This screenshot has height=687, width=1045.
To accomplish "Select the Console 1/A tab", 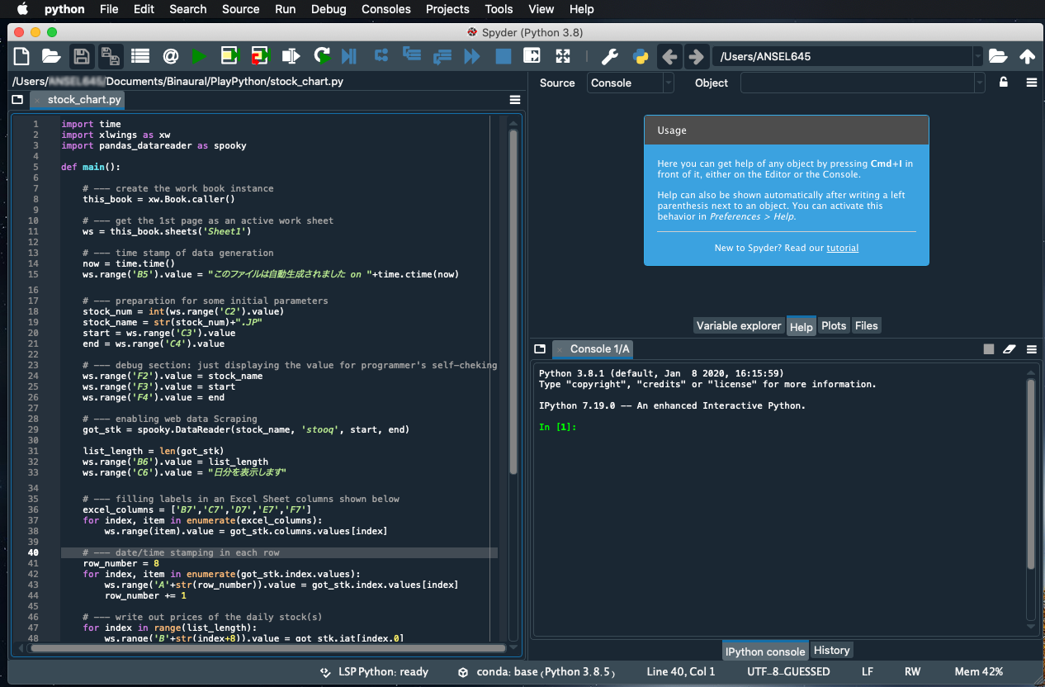I will pos(599,349).
